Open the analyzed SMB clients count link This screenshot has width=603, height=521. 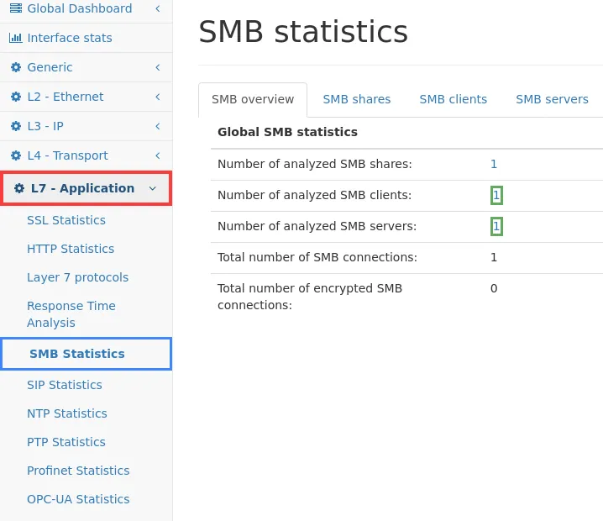click(x=496, y=195)
